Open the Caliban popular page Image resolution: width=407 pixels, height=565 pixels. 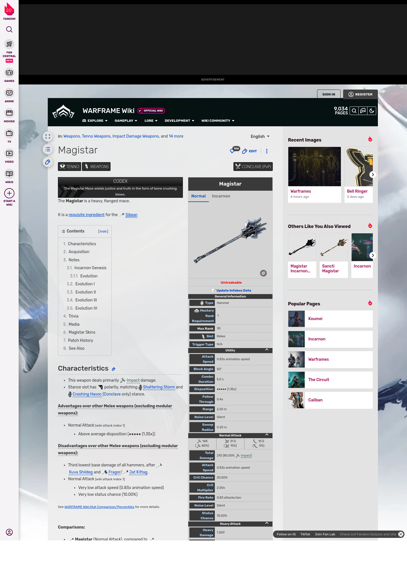pyautogui.click(x=330, y=400)
